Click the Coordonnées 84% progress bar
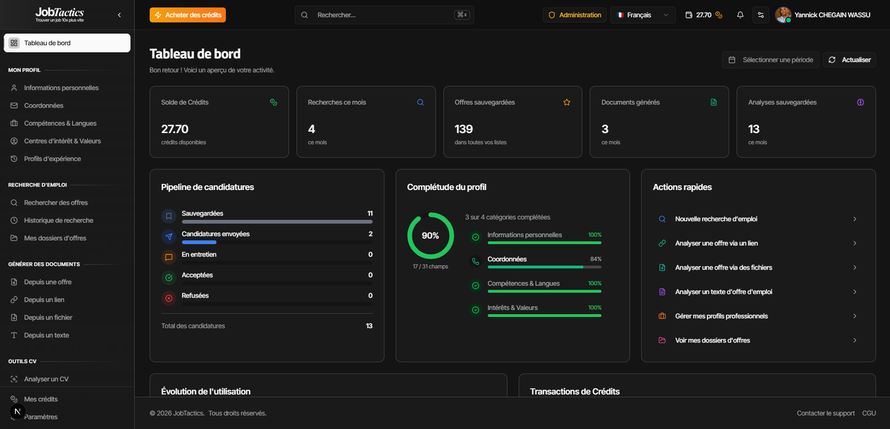890x429 pixels. [544, 267]
